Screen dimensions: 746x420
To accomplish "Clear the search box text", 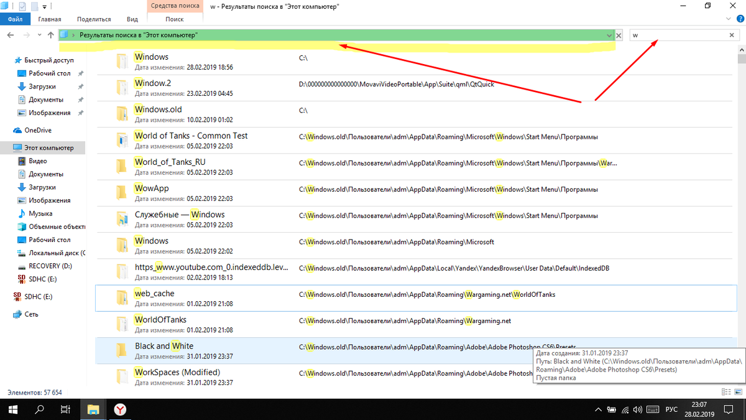I will (732, 35).
